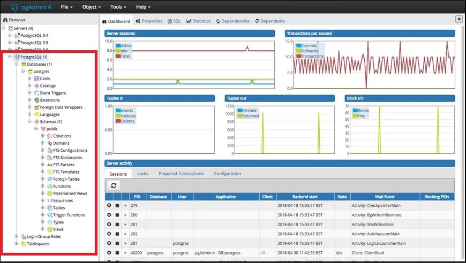Switch to the Dependencies tab
This screenshot has height=263, width=466.
point(232,21)
